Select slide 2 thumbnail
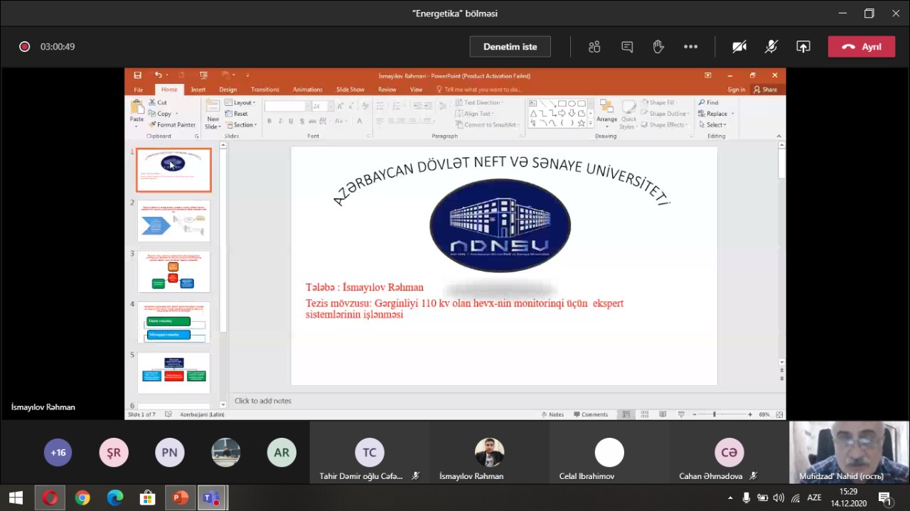The height and width of the screenshot is (511, 910). tap(173, 221)
